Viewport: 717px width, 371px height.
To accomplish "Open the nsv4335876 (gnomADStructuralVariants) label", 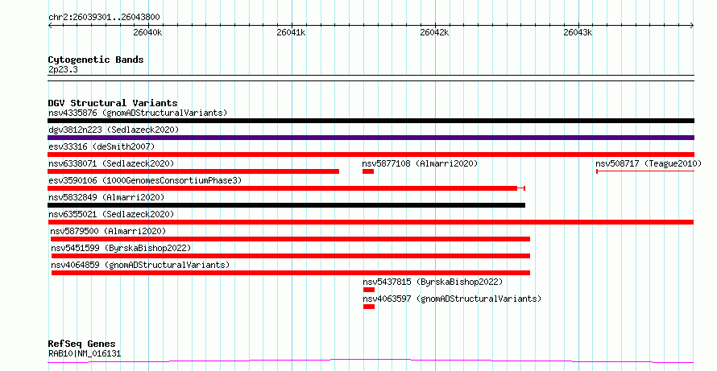I will click(138, 113).
